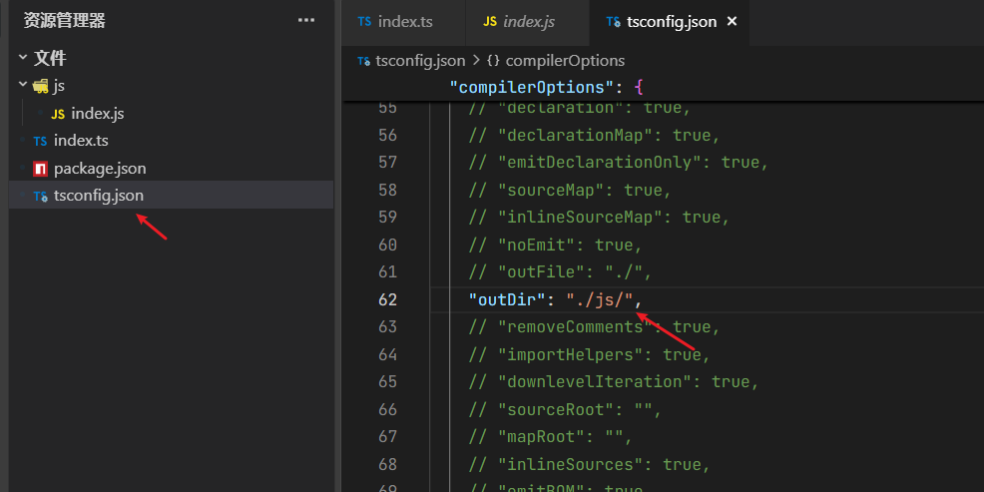Click the JS icon on the index.js tab

coord(489,22)
